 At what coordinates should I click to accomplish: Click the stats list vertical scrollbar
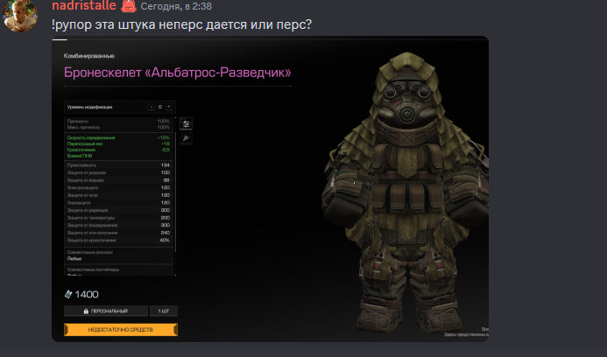175,192
